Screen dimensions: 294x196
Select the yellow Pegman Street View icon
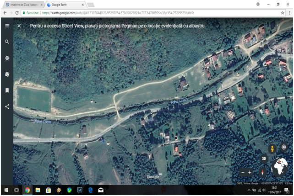point(272,148)
